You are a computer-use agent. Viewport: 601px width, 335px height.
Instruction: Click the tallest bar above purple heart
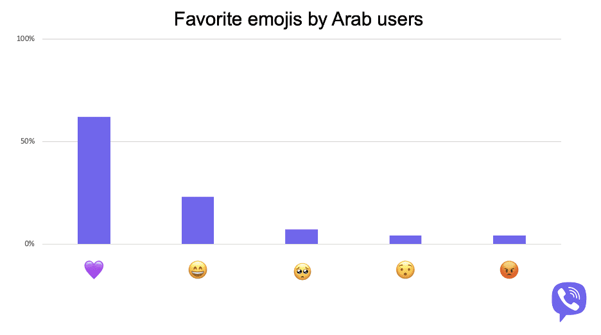point(94,180)
